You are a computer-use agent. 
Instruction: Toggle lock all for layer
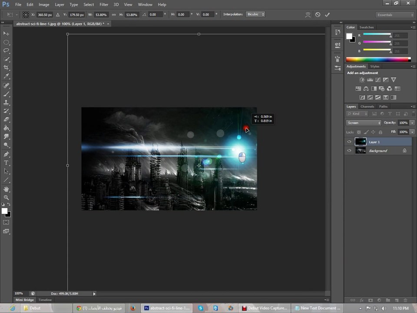(381, 132)
